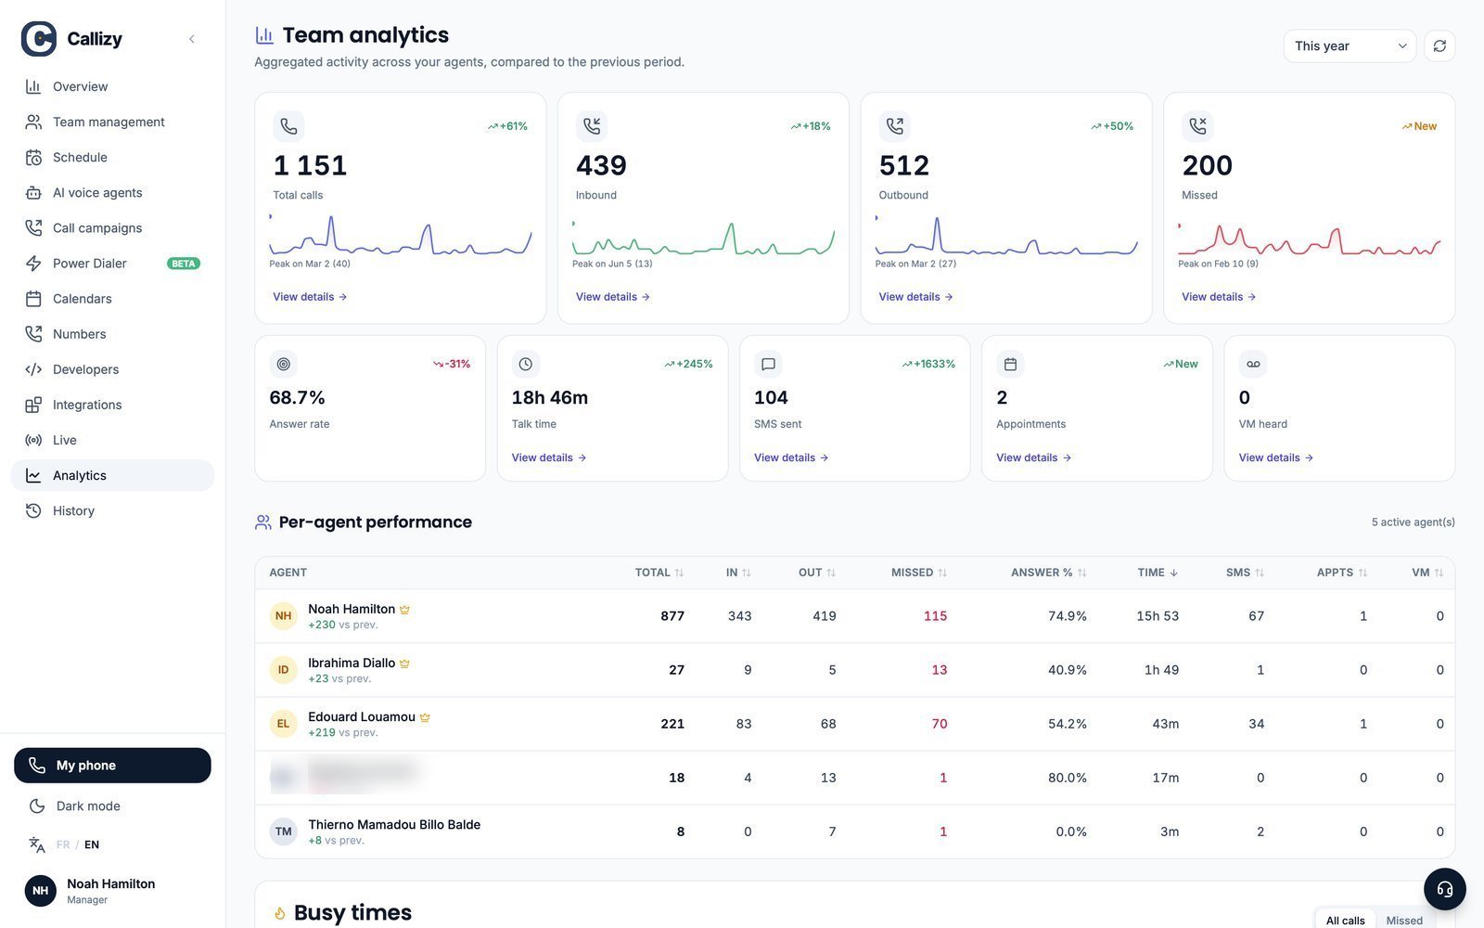The image size is (1484, 928).
Task: Click the Total calls phone icon
Action: click(x=289, y=126)
